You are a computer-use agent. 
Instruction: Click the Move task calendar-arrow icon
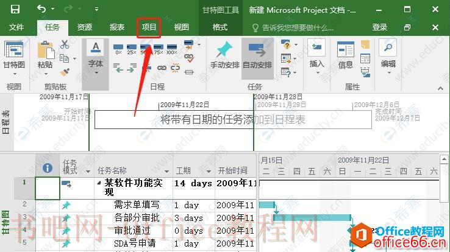click(286, 58)
